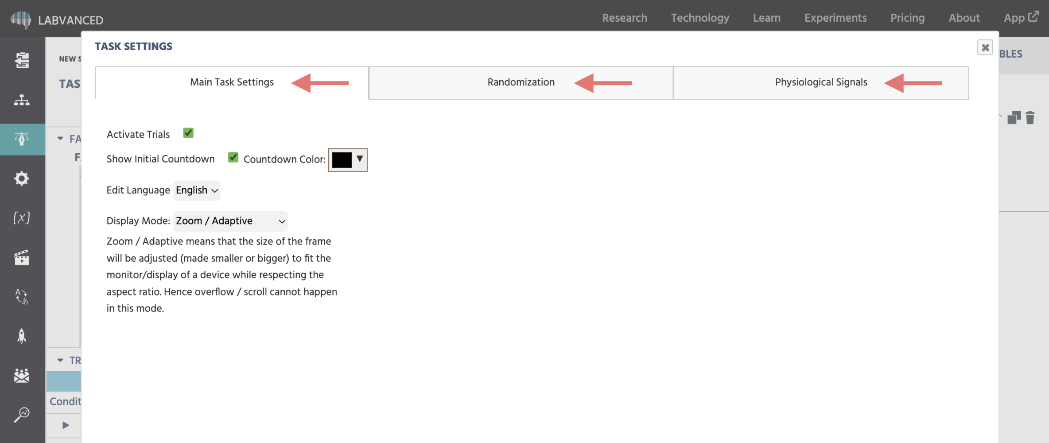Switch to the Randomization tab
Viewport: 1049px width, 443px height.
pos(521,82)
